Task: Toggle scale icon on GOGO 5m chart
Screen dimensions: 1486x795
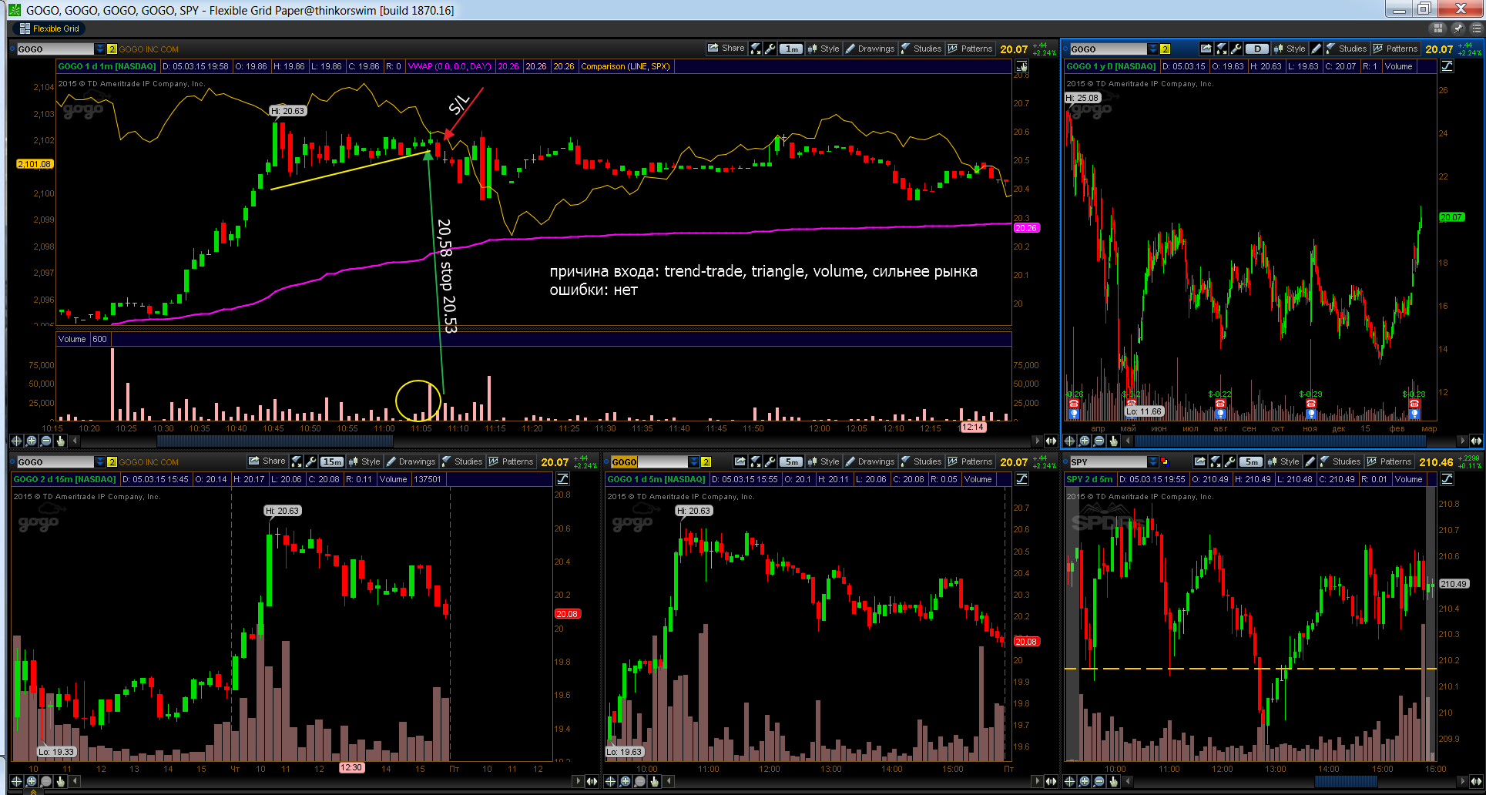Action: (x=1021, y=479)
